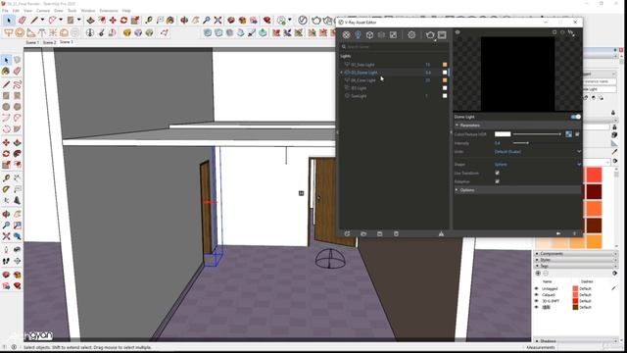
Task: Click save asset icon at Asset Editor bottom
Action: [x=379, y=233]
